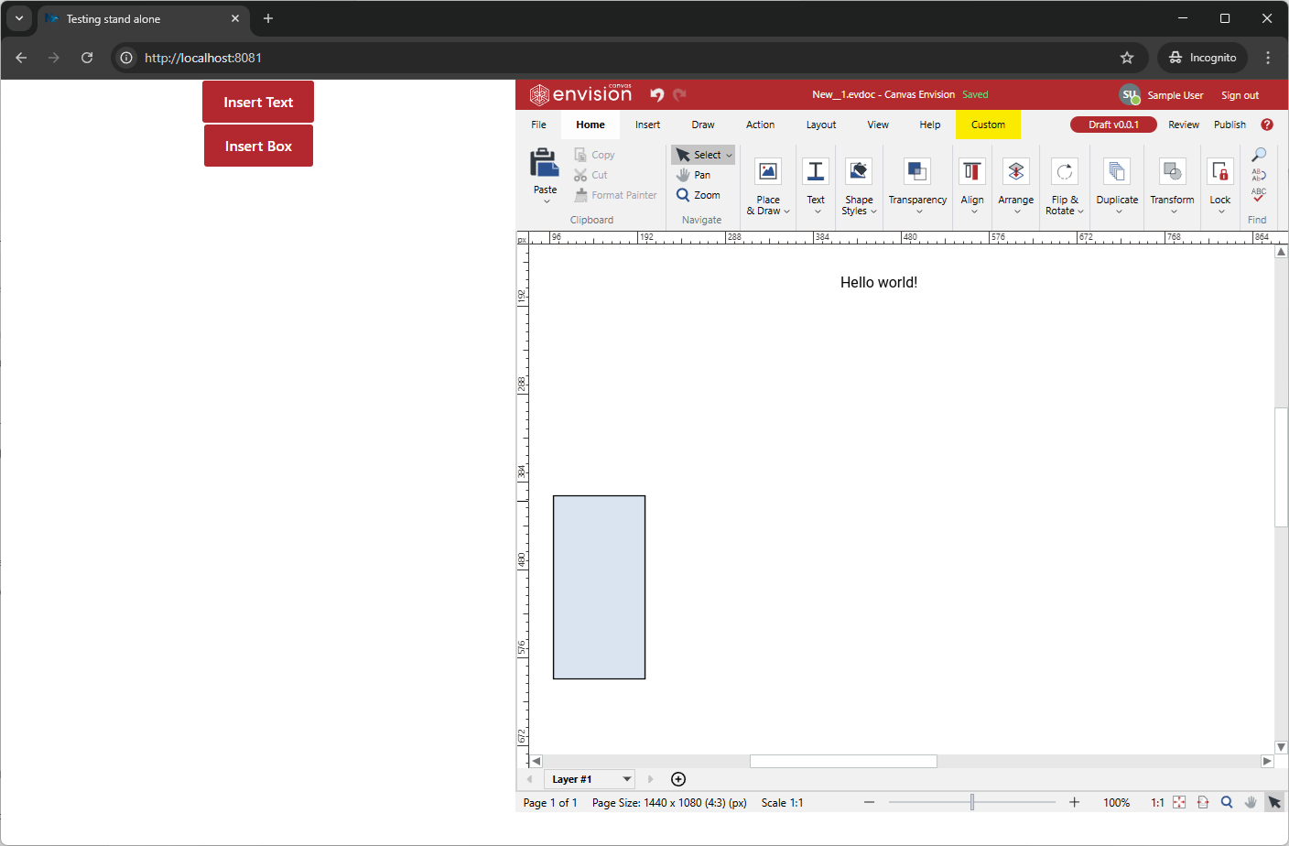Click the Place & Draw image icon
The width and height of the screenshot is (1289, 846).
(x=767, y=171)
